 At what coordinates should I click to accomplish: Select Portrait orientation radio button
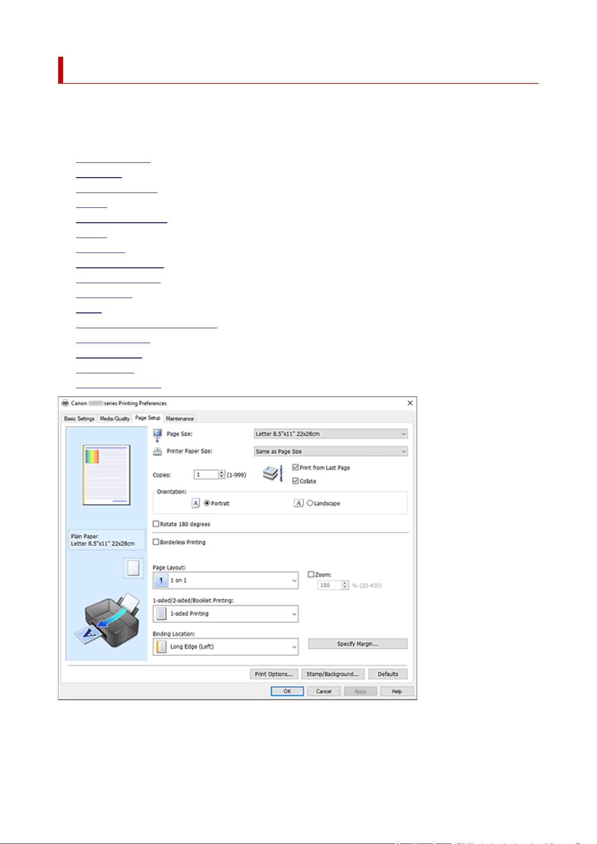207,503
